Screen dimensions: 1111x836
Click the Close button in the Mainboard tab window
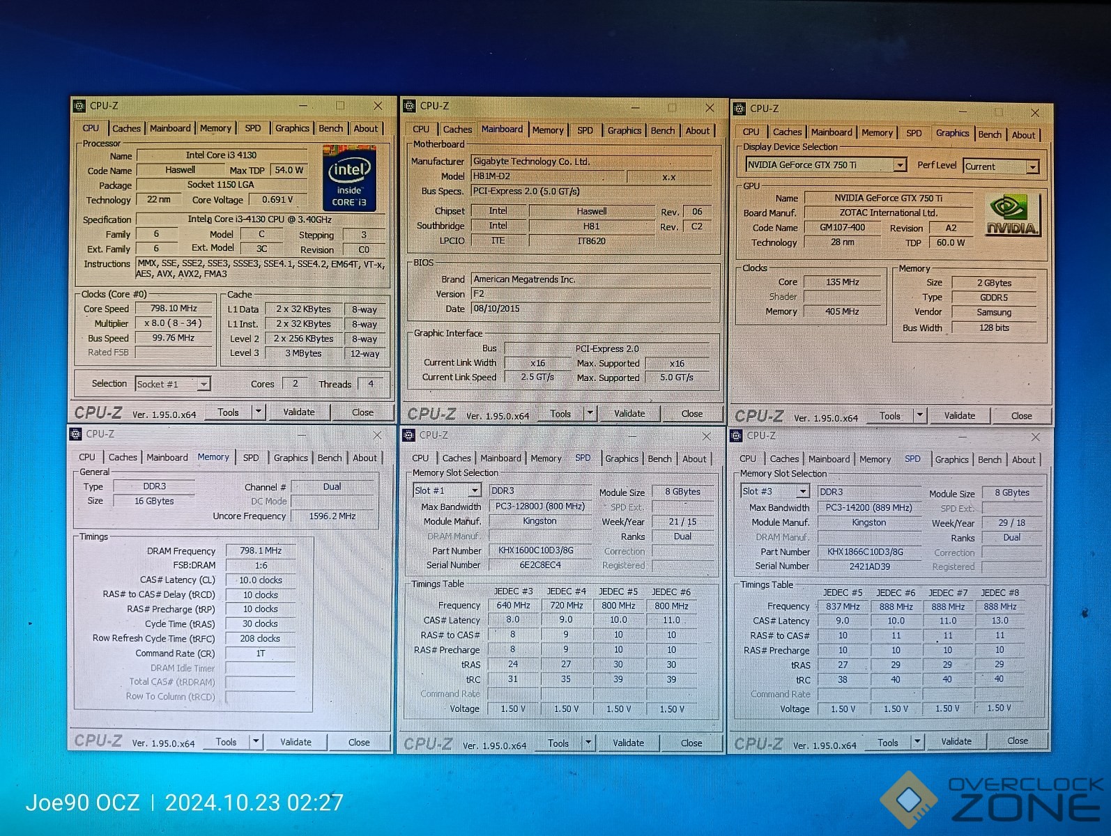point(692,413)
